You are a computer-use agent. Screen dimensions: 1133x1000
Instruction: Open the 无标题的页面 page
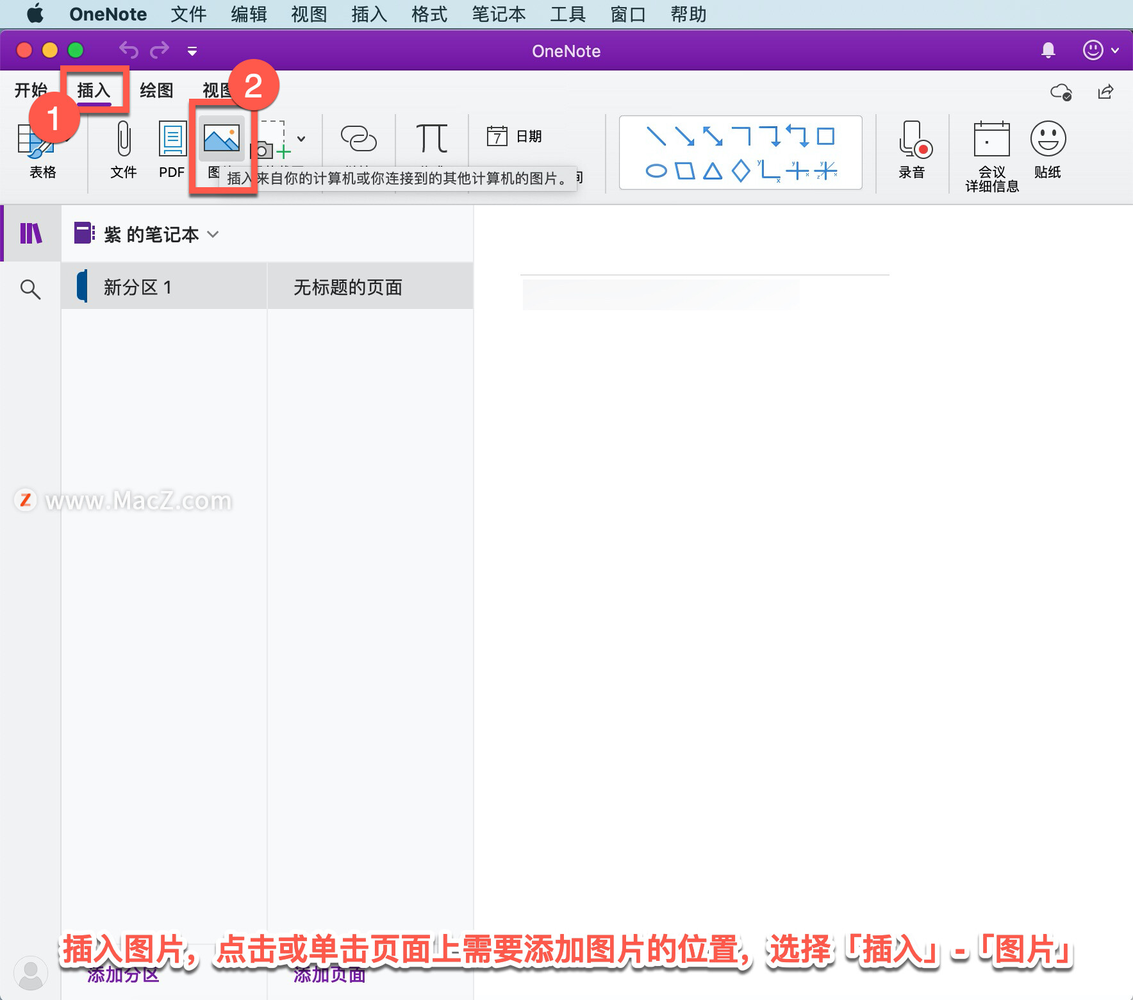tap(370, 287)
